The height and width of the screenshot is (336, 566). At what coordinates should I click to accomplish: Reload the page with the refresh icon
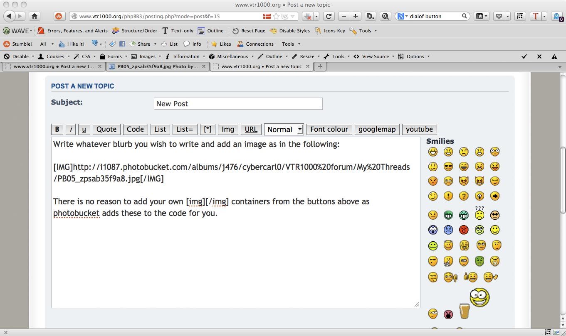(329, 16)
